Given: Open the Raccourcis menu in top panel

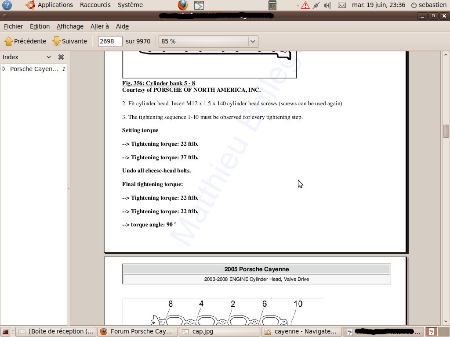Looking at the screenshot, I should [95, 5].
